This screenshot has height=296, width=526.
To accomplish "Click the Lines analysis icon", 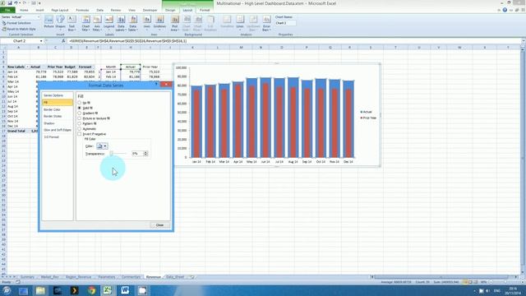I will point(240,22).
